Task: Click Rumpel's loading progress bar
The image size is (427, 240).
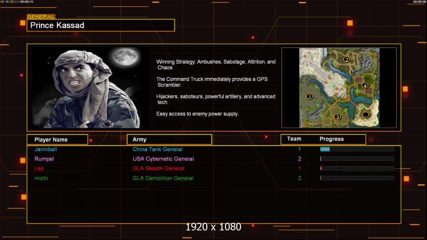Action: pyautogui.click(x=357, y=159)
